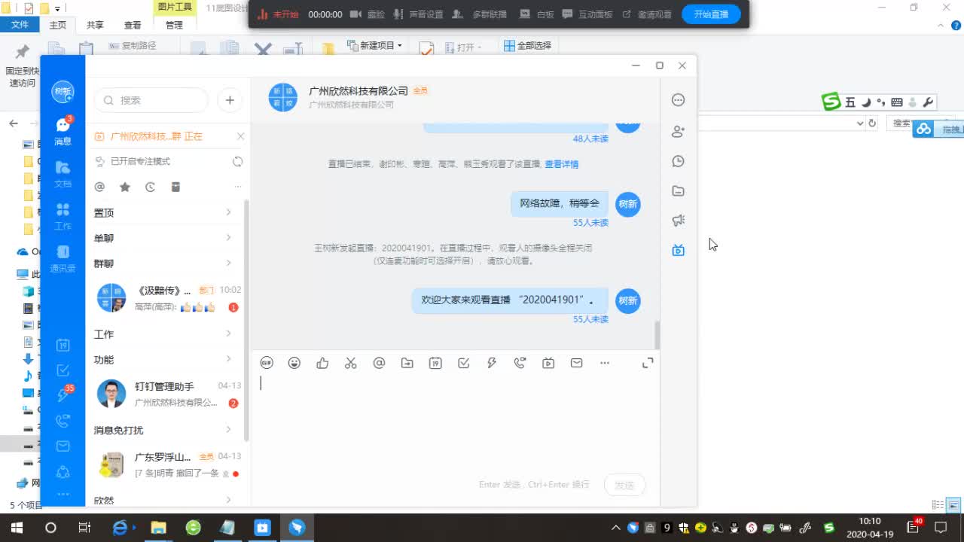Screen dimensions: 964x542
Task: Open group settings ellipsis icon on right panel
Action: [678, 100]
